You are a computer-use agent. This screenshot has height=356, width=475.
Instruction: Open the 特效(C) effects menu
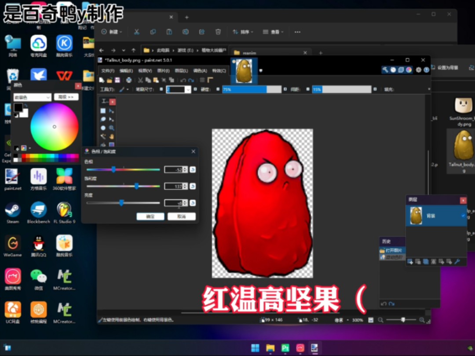pyautogui.click(x=219, y=70)
